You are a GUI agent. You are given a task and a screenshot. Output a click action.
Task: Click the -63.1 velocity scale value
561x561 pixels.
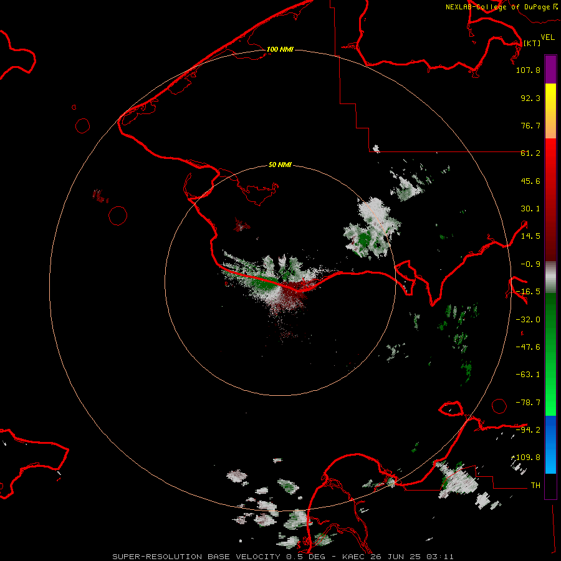tap(528, 375)
